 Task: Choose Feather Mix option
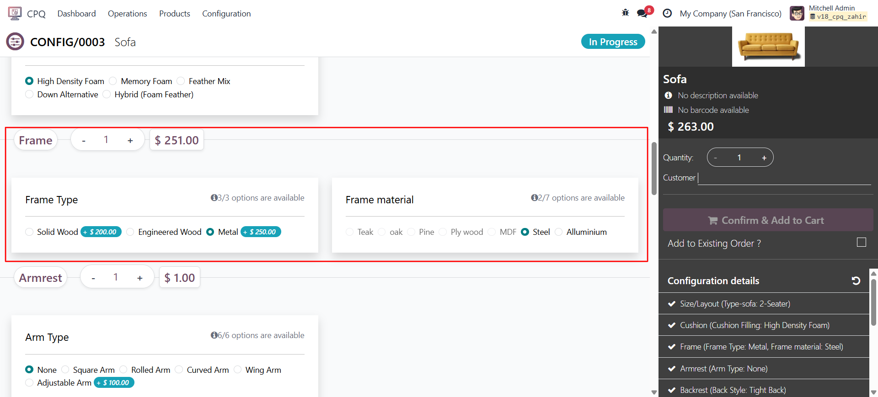click(181, 81)
